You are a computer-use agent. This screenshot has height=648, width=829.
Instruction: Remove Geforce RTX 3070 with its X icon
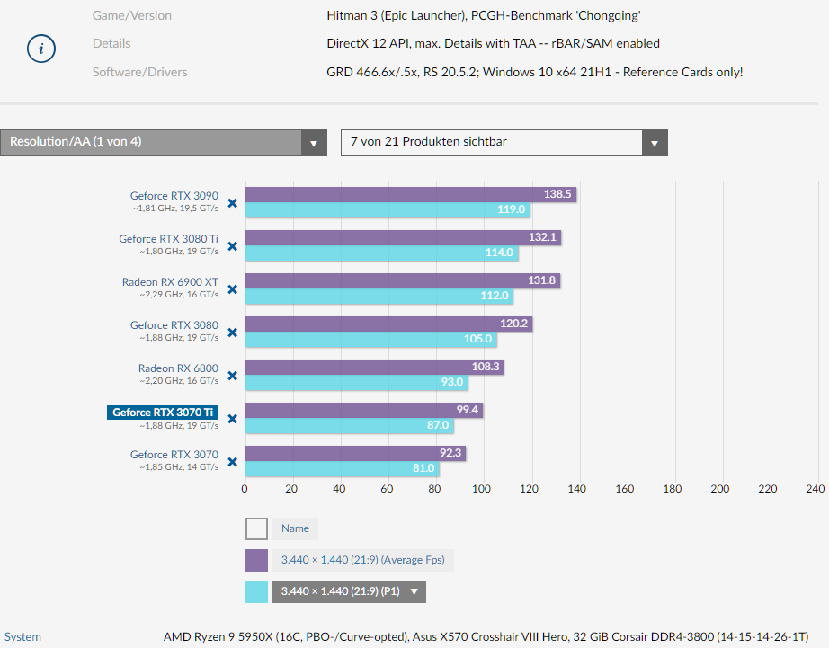click(232, 462)
